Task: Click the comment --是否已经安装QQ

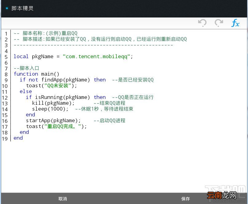Action: pyautogui.click(x=133, y=80)
